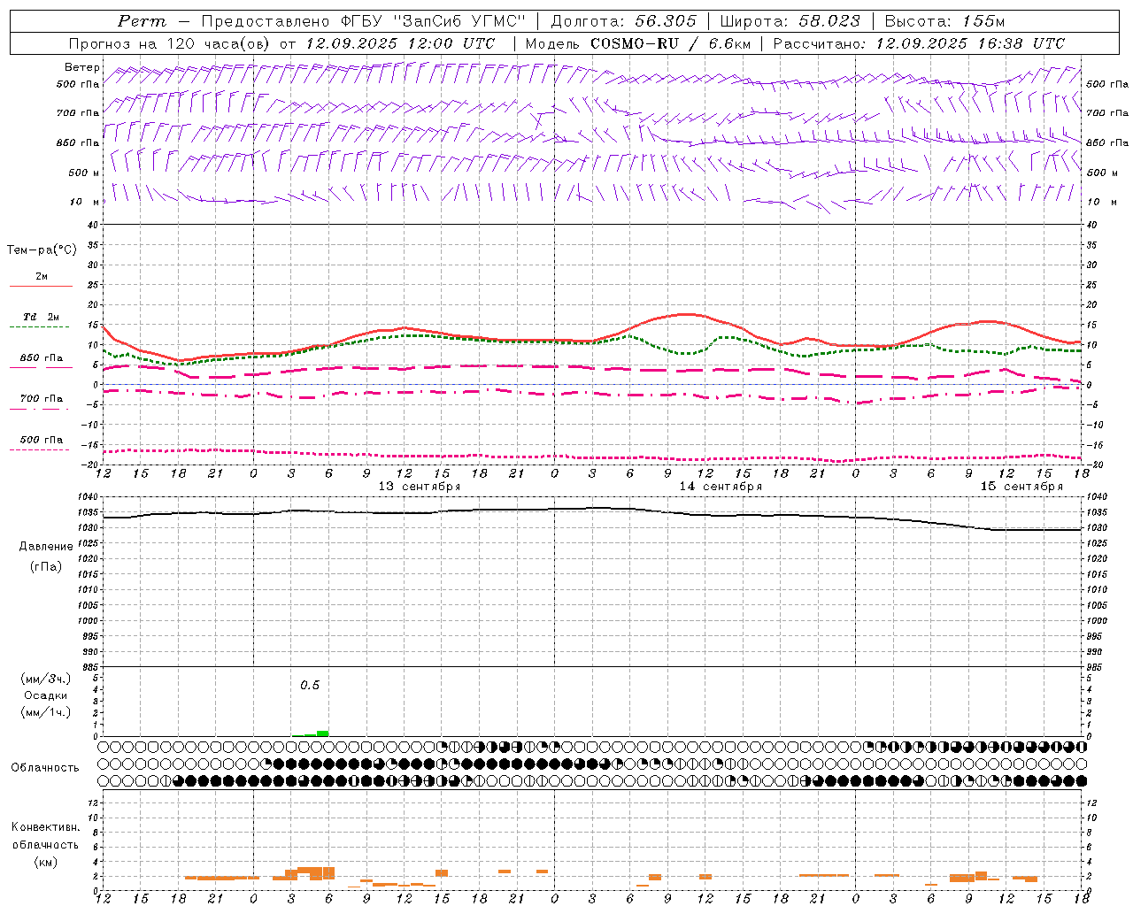The height and width of the screenshot is (906, 1133).
Task: Click "Прогноз на 120 часа(ов)" forecast text
Action: 171,43
